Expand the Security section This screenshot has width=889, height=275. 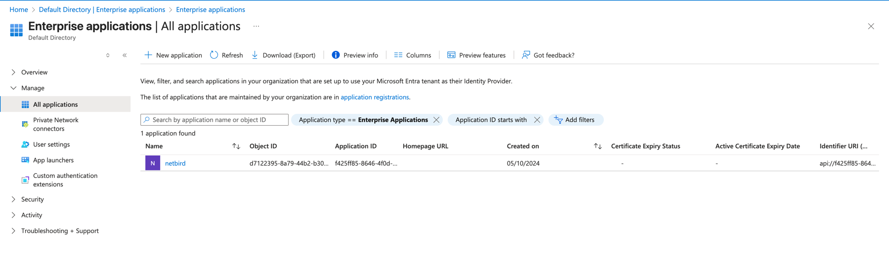(x=13, y=200)
